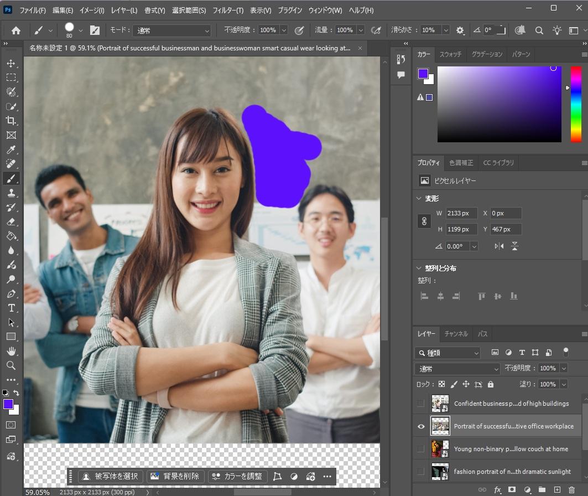Select the Hand tool
The height and width of the screenshot is (496, 588).
(11, 351)
